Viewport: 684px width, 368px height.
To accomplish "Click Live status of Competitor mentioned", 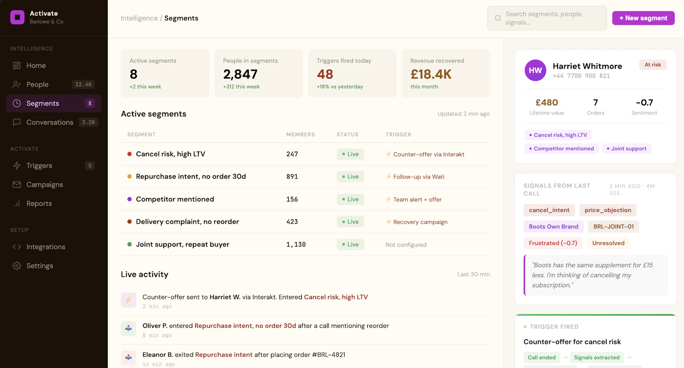I will (350, 199).
